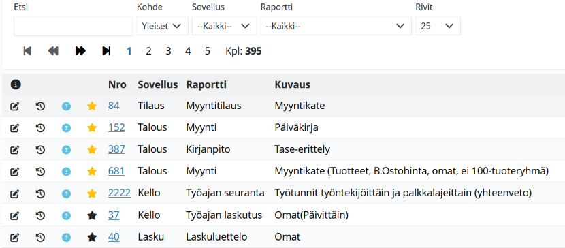Edit report 152 Päiväkirja
This screenshot has width=565, height=248.
click(x=14, y=128)
